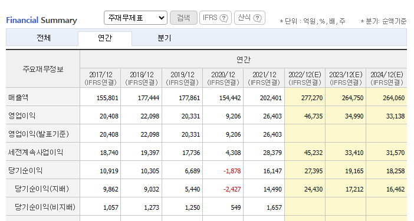Click the 277,270 estimated revenue value

(x=312, y=98)
